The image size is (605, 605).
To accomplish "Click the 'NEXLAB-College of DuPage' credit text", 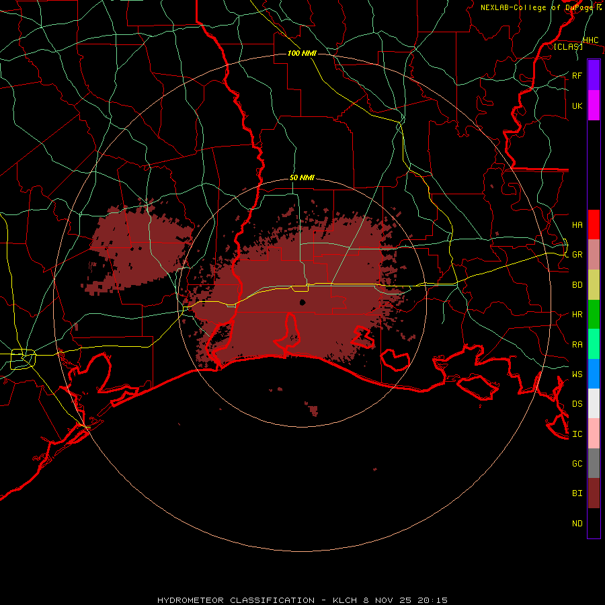I will (537, 7).
